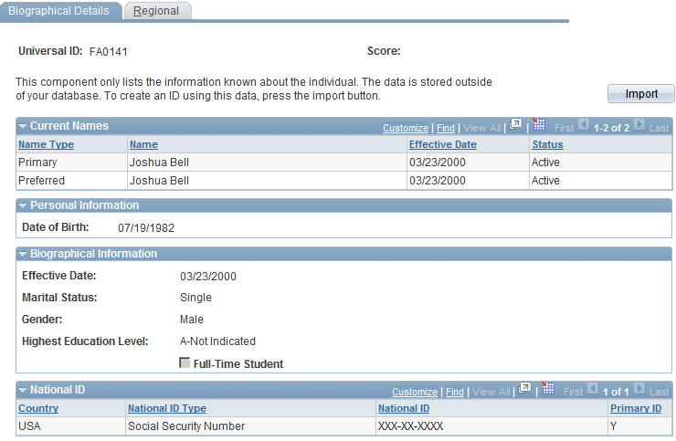Download Current Names grid to spreadsheet icon
Image resolution: width=676 pixels, height=441 pixels.
click(x=539, y=125)
